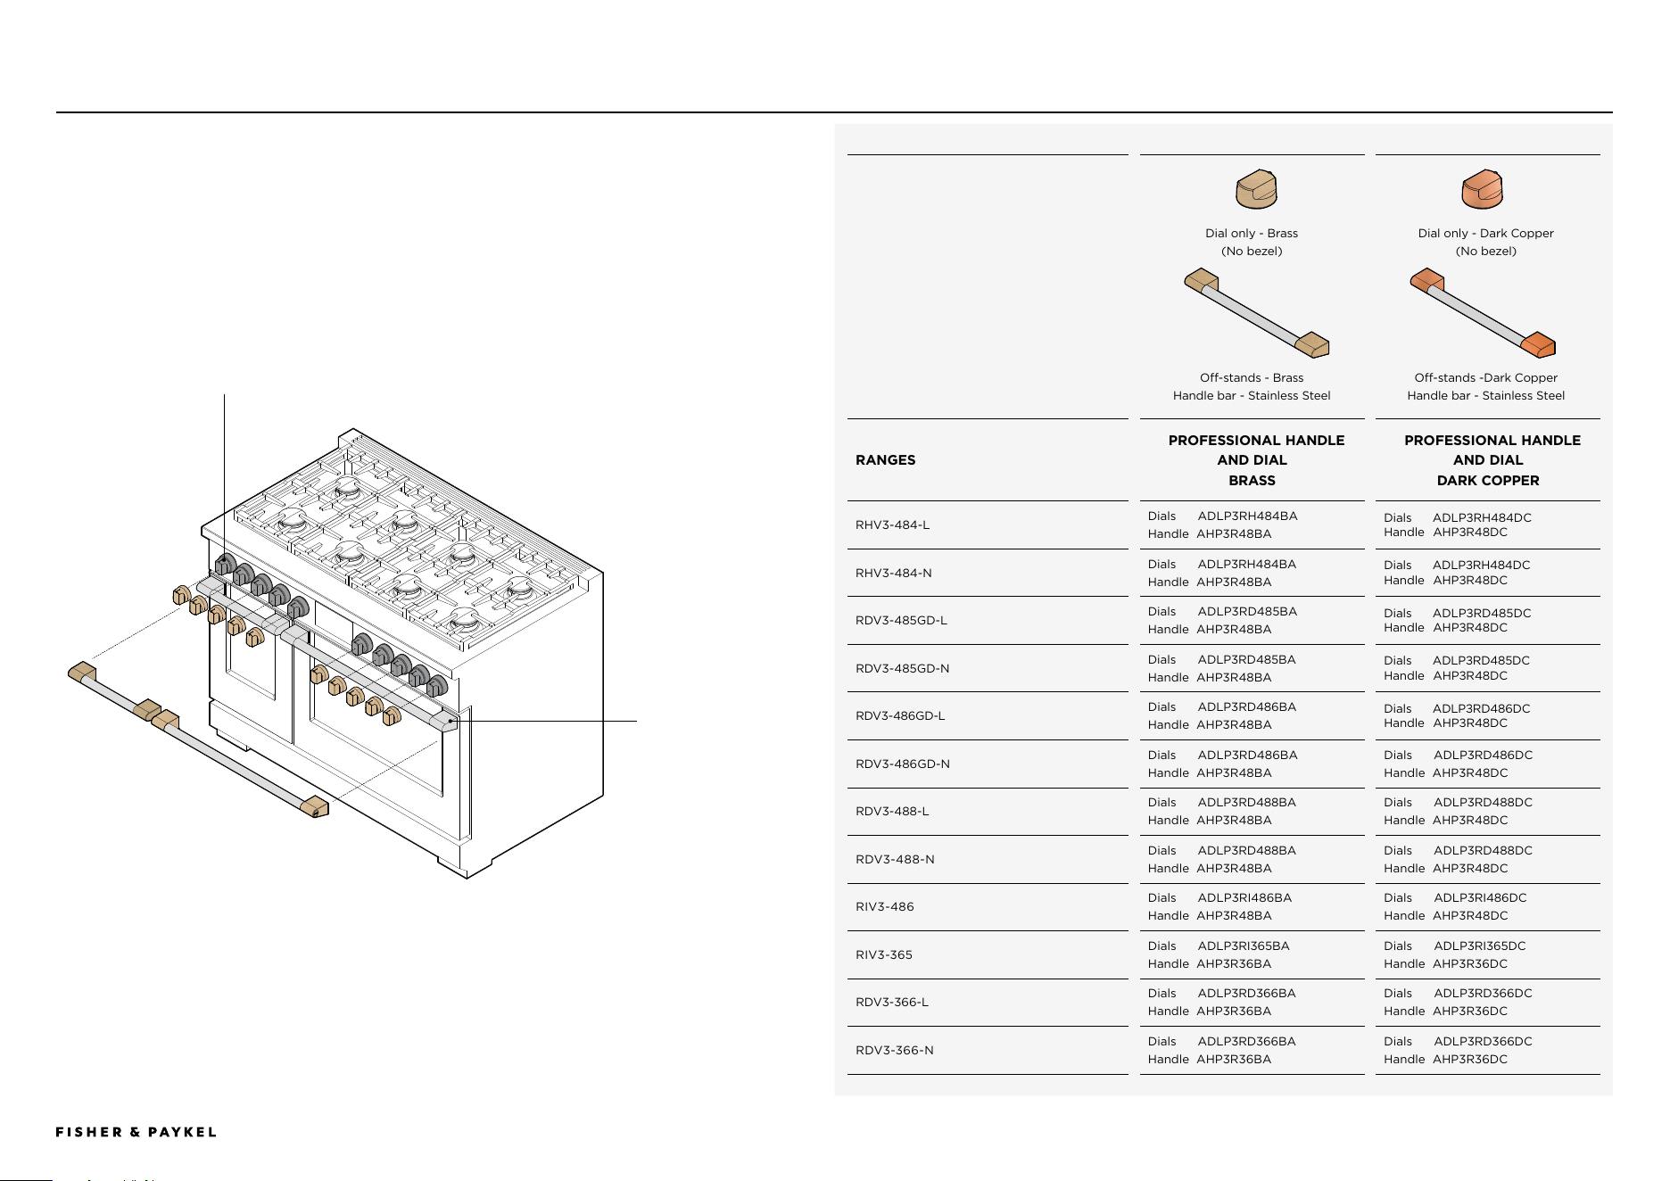Click dial code ADLP3RI365BA
The width and height of the screenshot is (1670, 1181).
(x=1244, y=946)
